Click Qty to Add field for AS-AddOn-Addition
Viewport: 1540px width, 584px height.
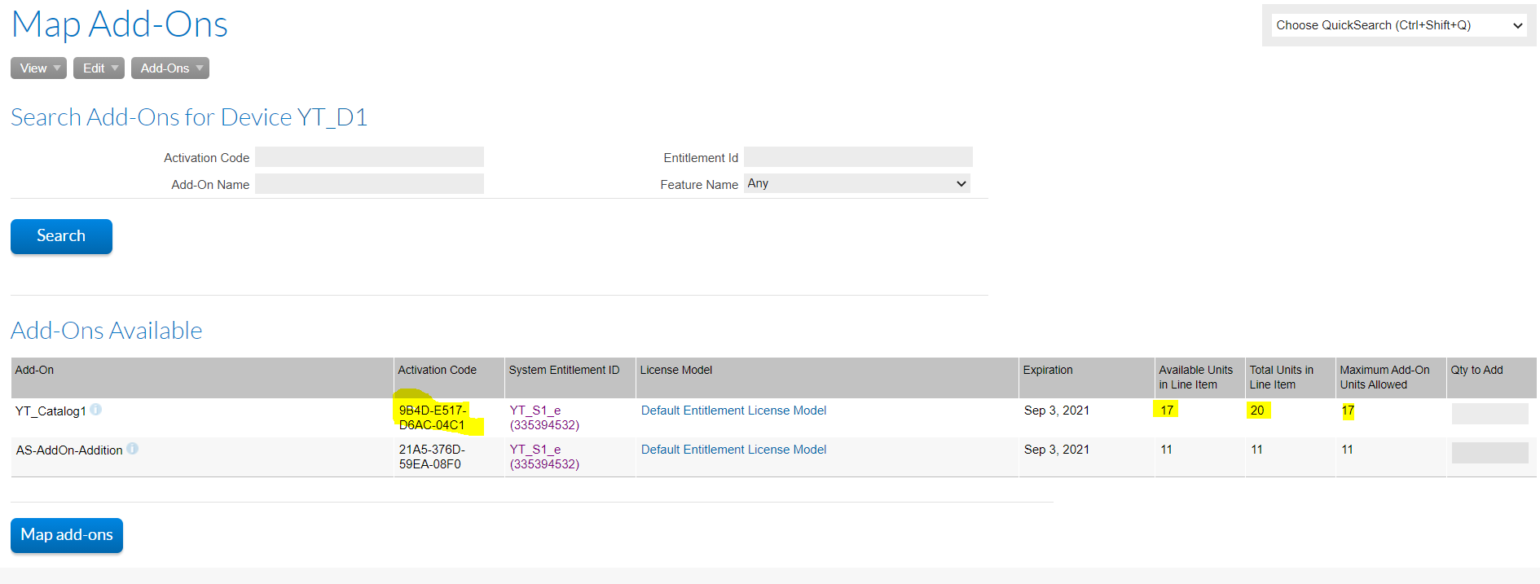tap(1489, 453)
